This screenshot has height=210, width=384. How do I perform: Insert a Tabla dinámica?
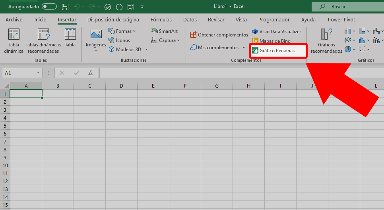[x=14, y=41]
